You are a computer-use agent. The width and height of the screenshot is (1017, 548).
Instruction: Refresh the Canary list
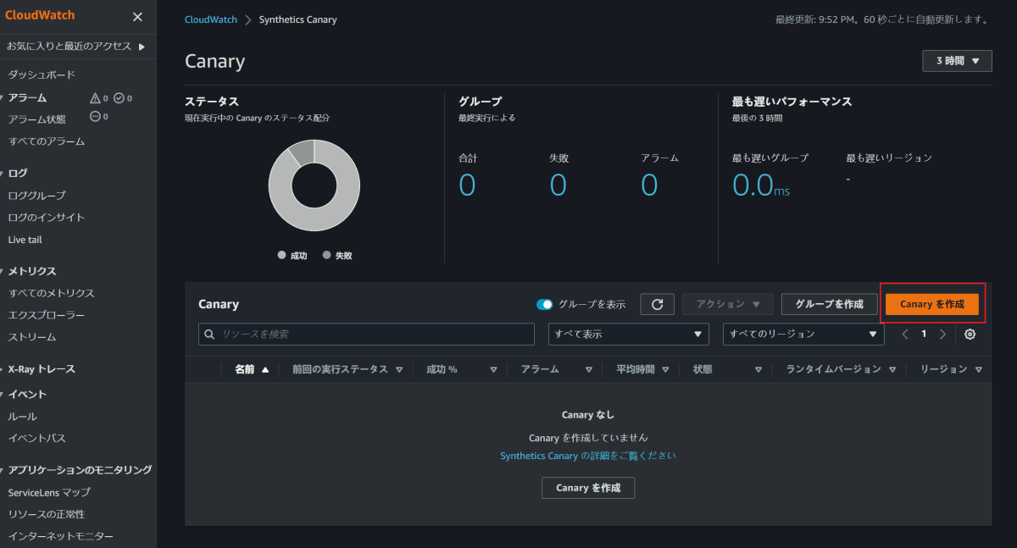[657, 304]
